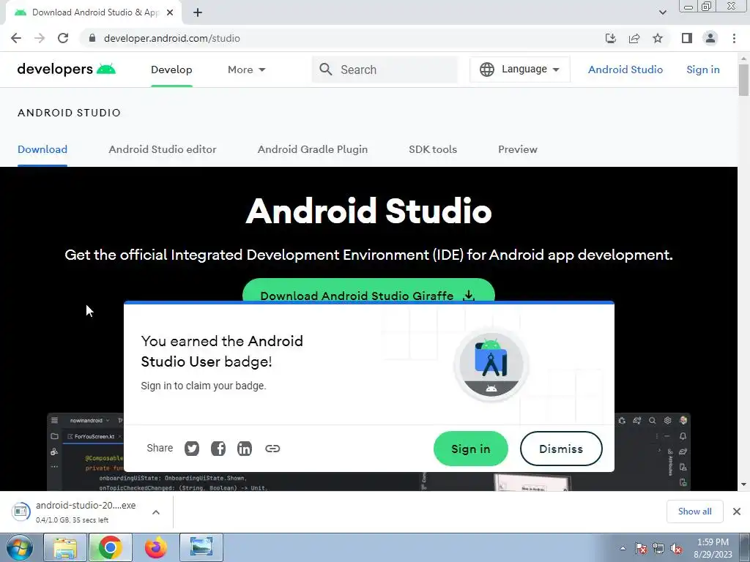Open the taskbar clock and date
Viewport: 750px width, 562px height.
point(713,548)
